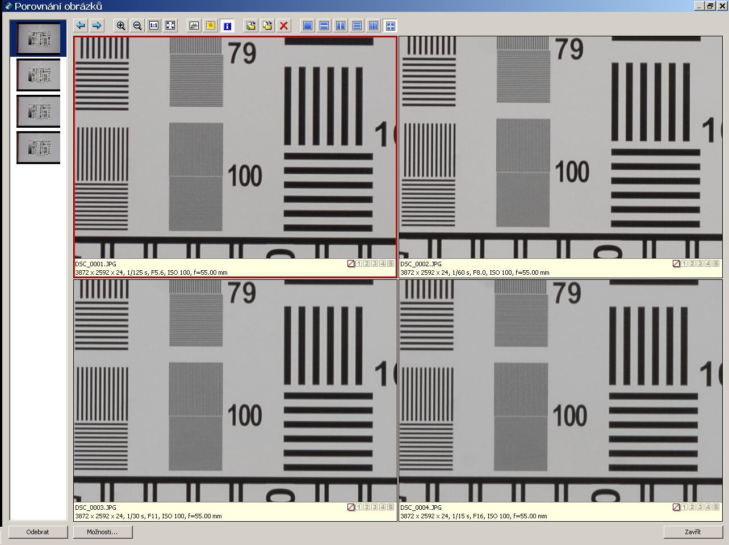Image resolution: width=729 pixels, height=545 pixels.
Task: Show the histogram display icon
Action: pyautogui.click(x=194, y=26)
